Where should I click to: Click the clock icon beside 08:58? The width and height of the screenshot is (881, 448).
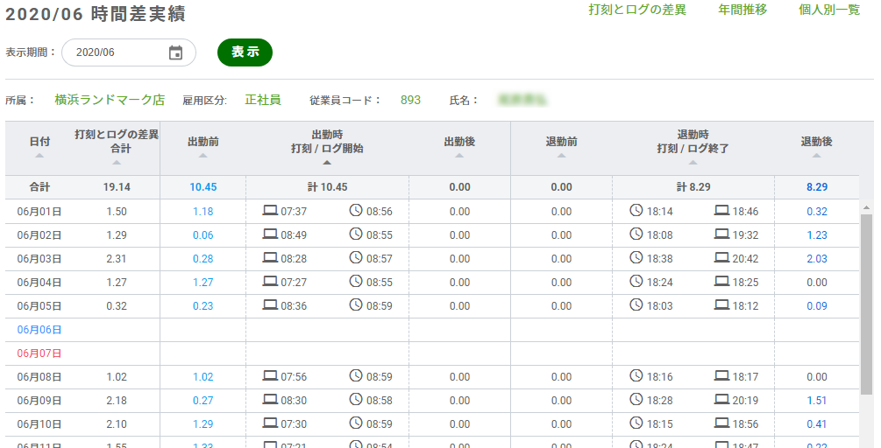point(356,399)
